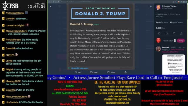The image size is (188, 106).
Task: Click the reply icon below the image
Action: coord(75,72)
